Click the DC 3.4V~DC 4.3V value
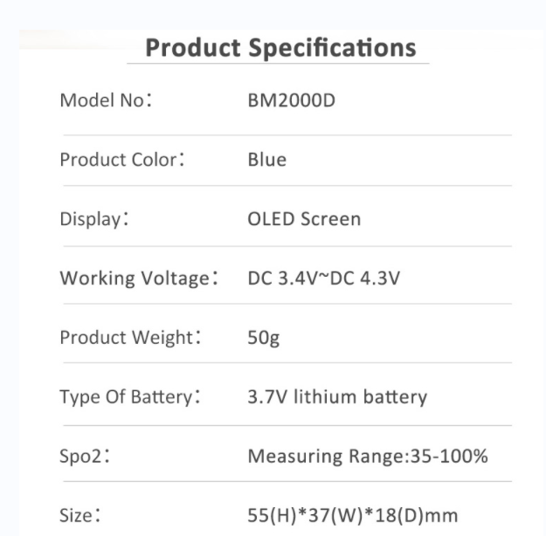The height and width of the screenshot is (536, 546). point(324,278)
